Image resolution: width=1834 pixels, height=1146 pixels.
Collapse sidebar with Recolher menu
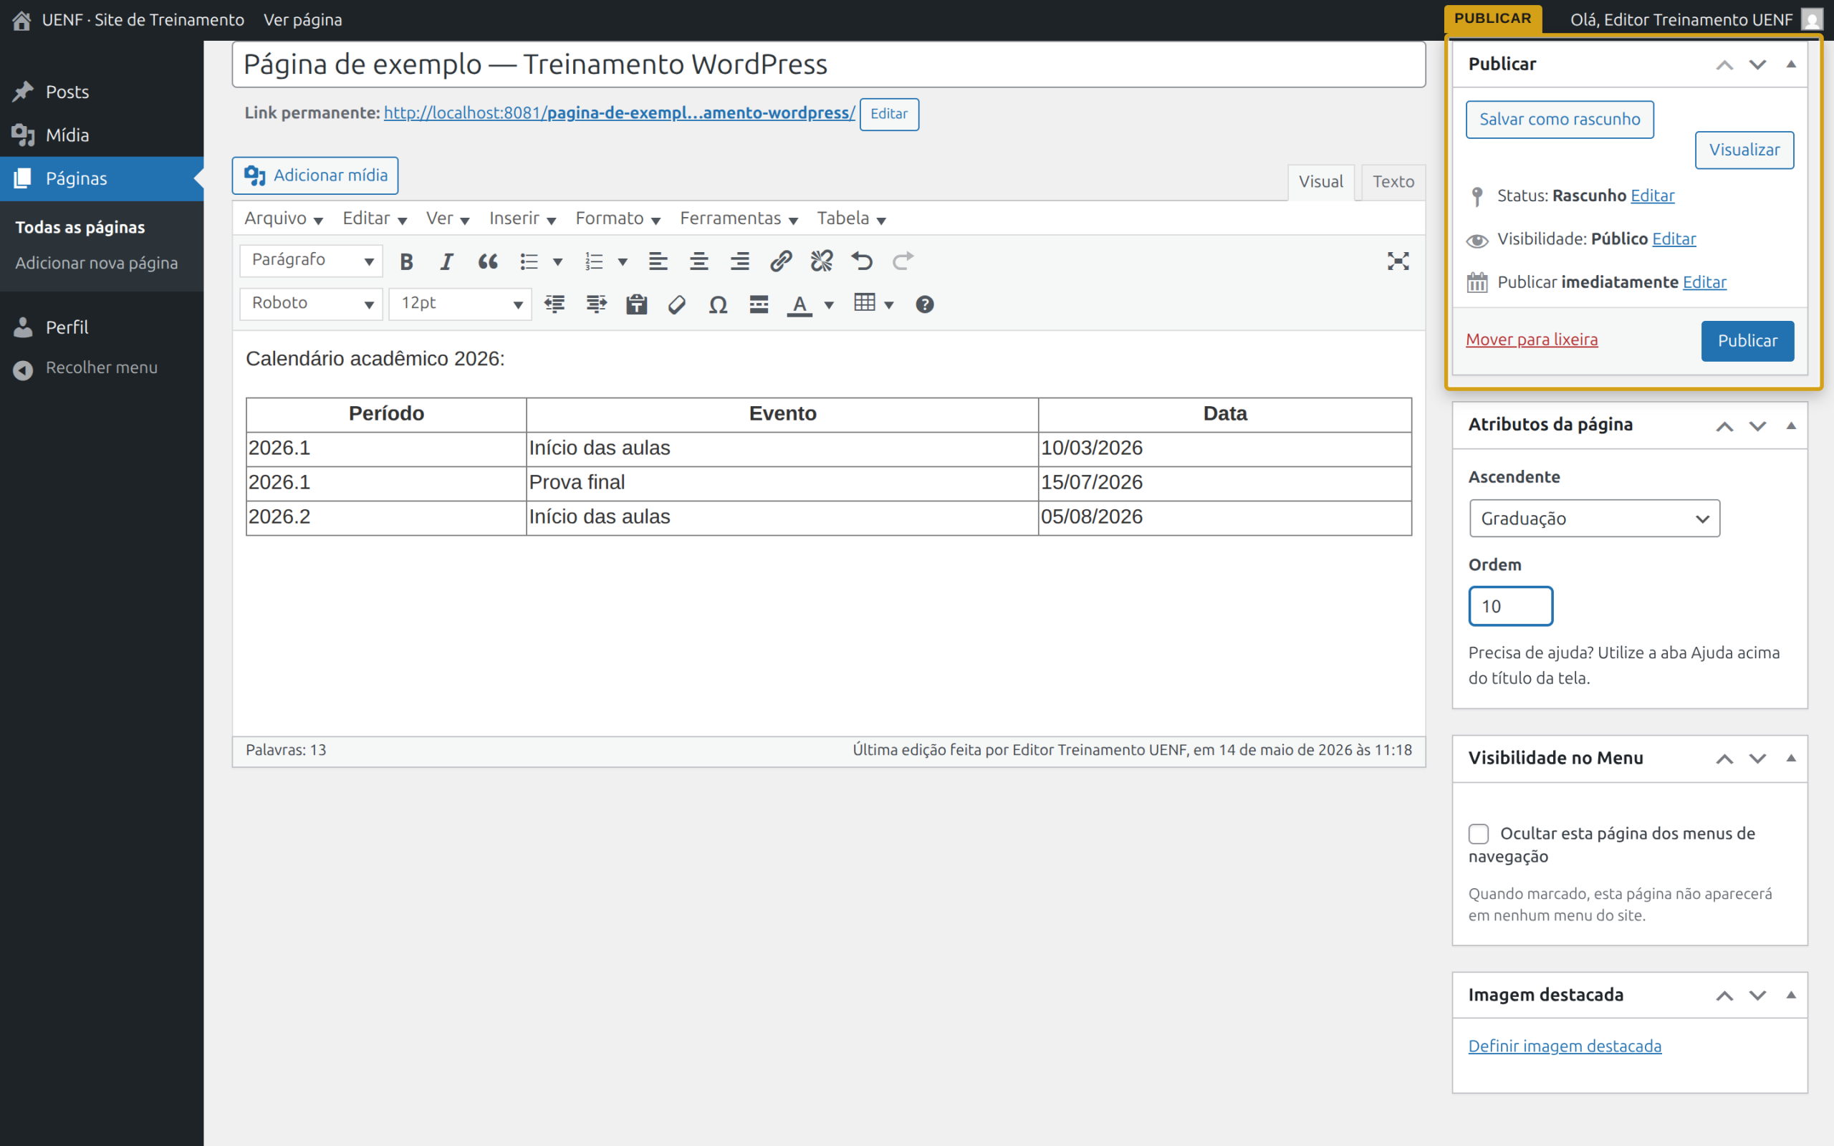click(102, 368)
